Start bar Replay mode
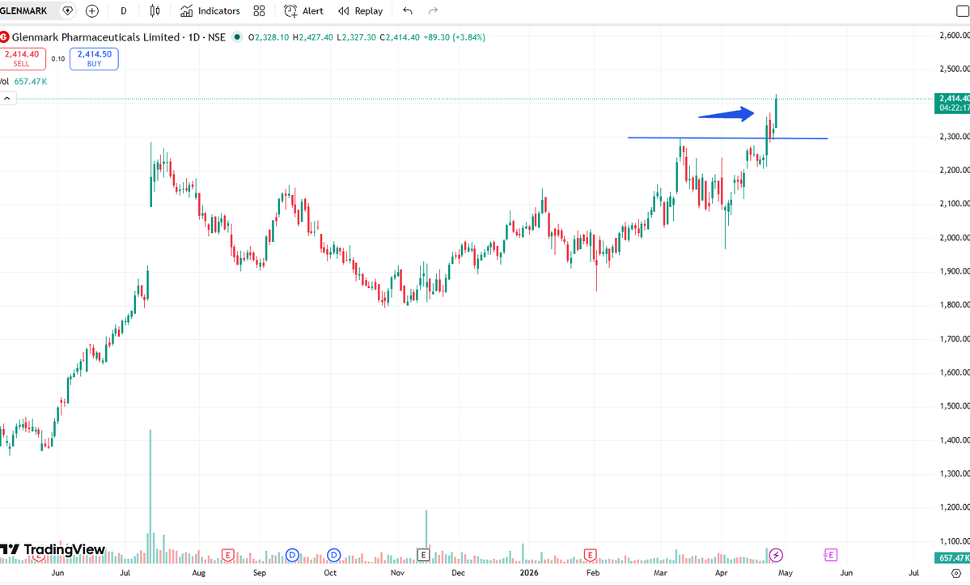970x585 pixels. pyautogui.click(x=361, y=11)
